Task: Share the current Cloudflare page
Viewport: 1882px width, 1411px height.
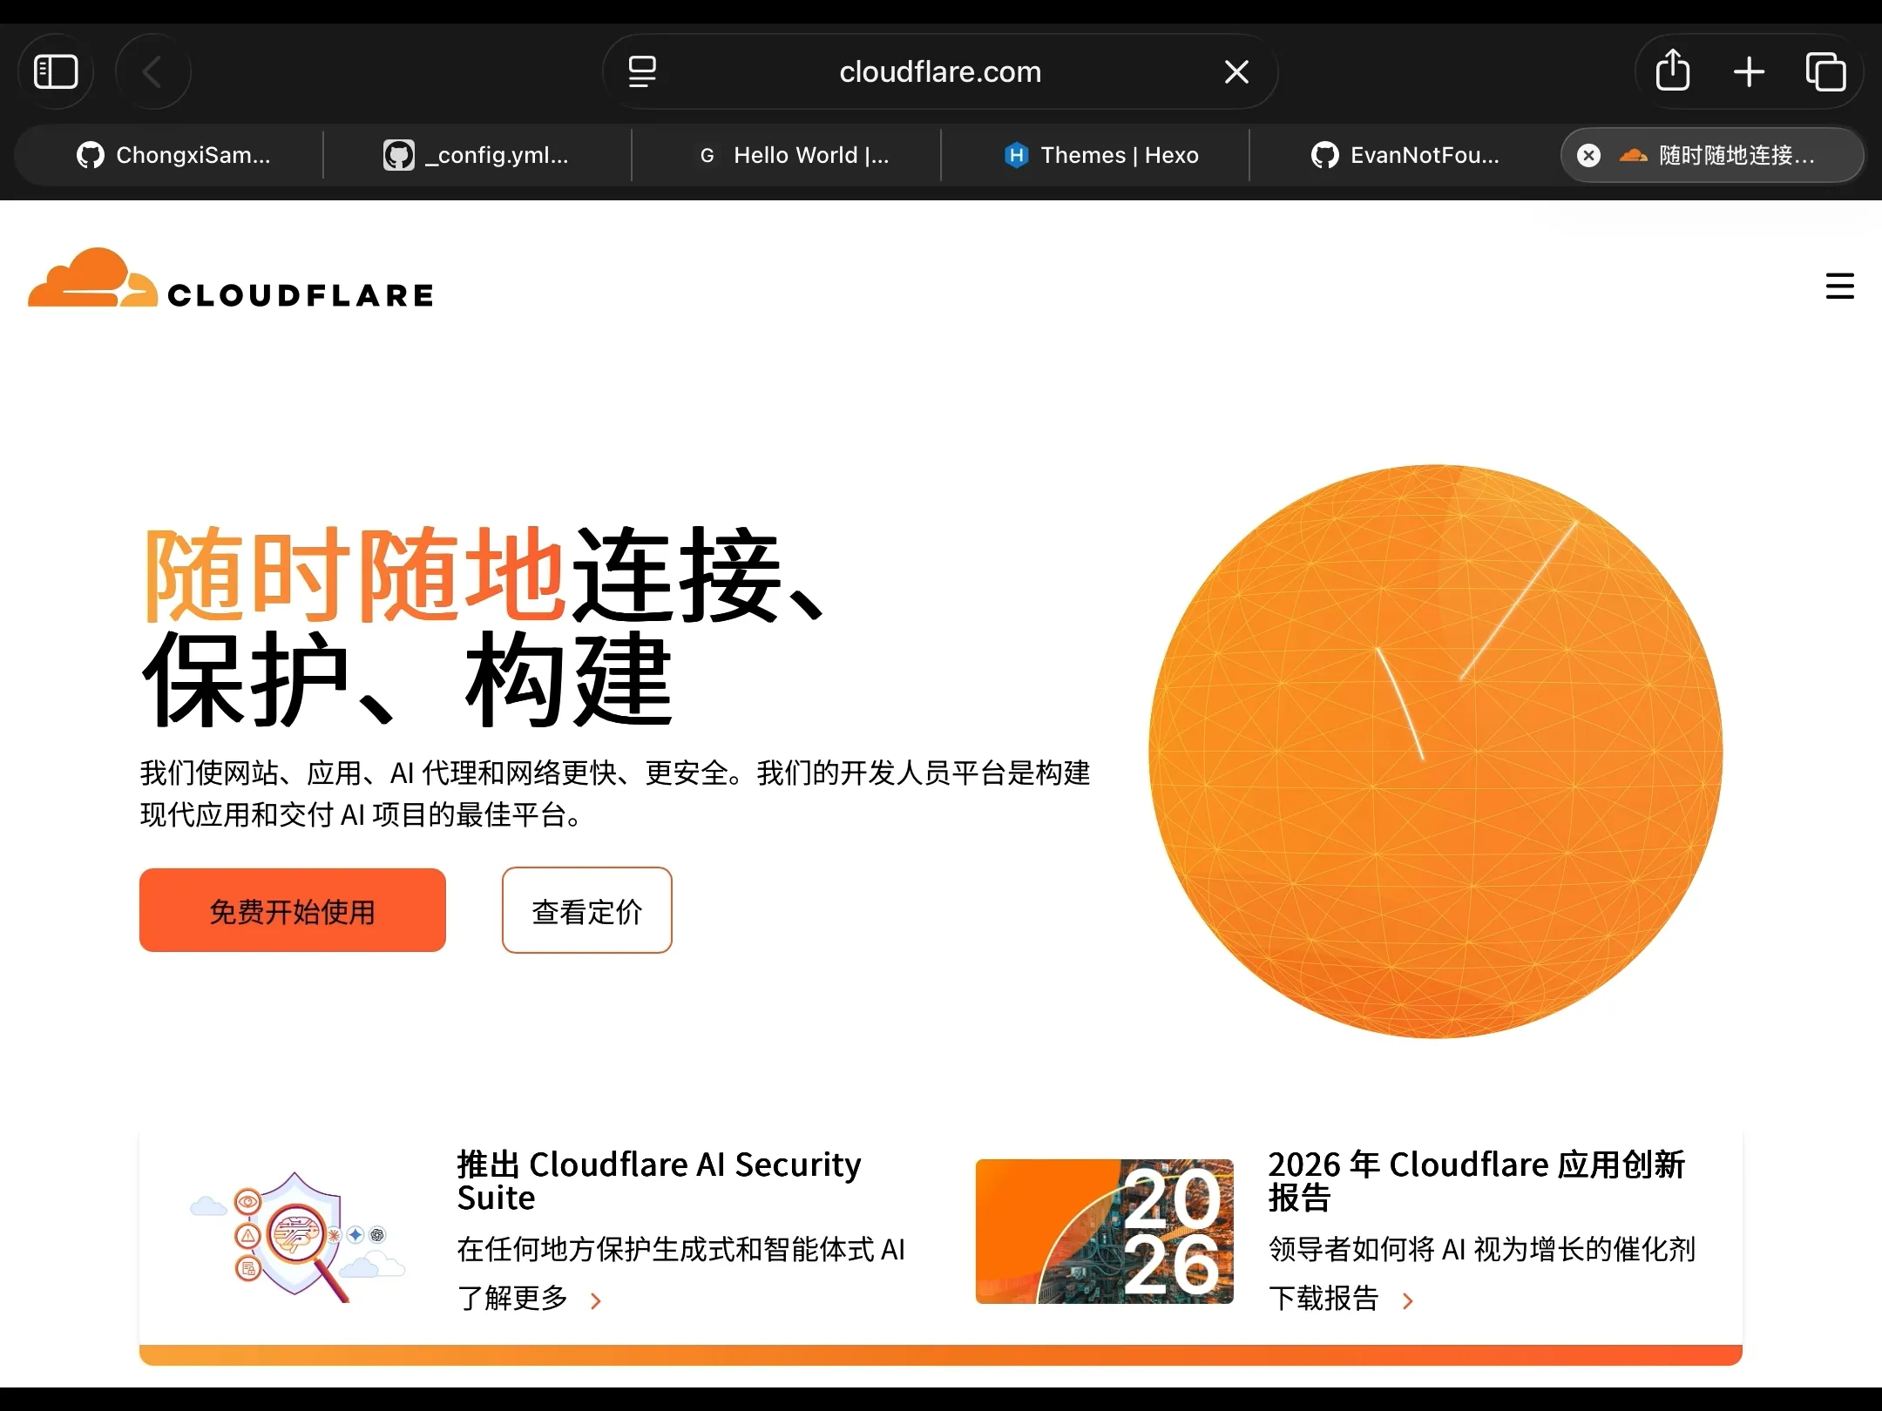Action: (x=1670, y=71)
